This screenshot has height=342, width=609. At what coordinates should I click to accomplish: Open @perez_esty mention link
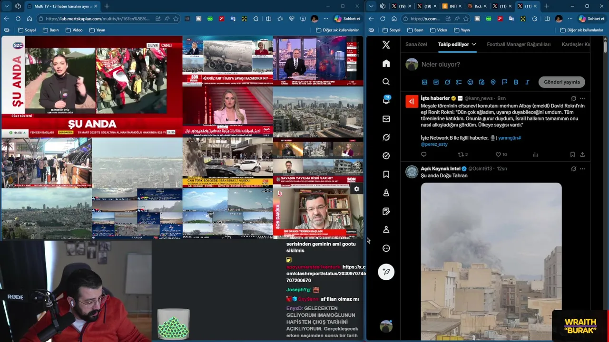coord(434,144)
